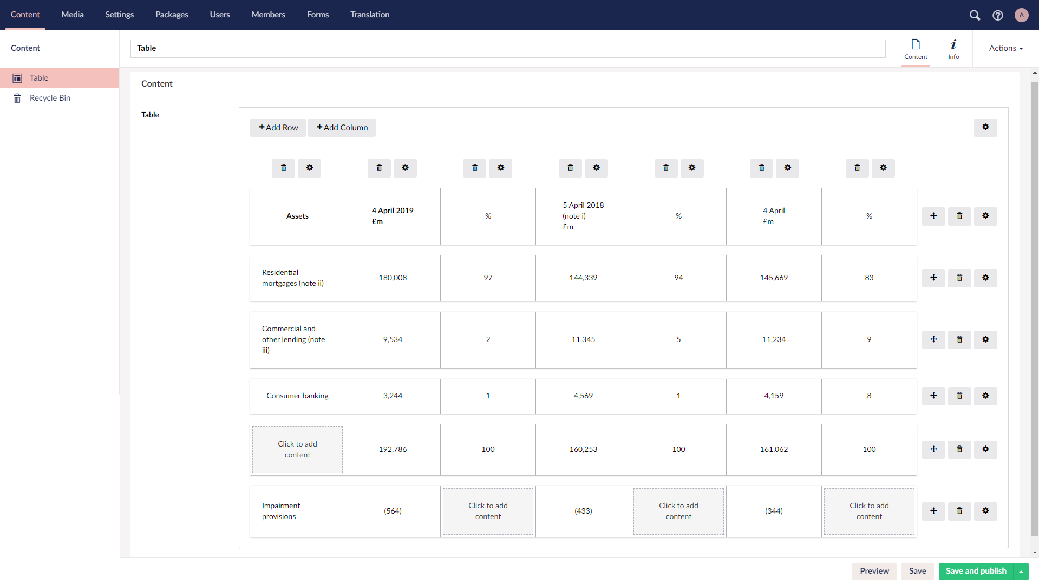This screenshot has height=584, width=1039.
Task: Open the table settings gear beside Add Column
Action: click(x=985, y=127)
